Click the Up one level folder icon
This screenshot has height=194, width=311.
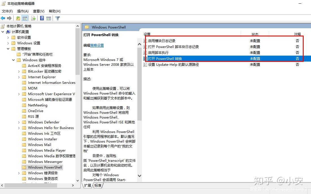click(18, 18)
